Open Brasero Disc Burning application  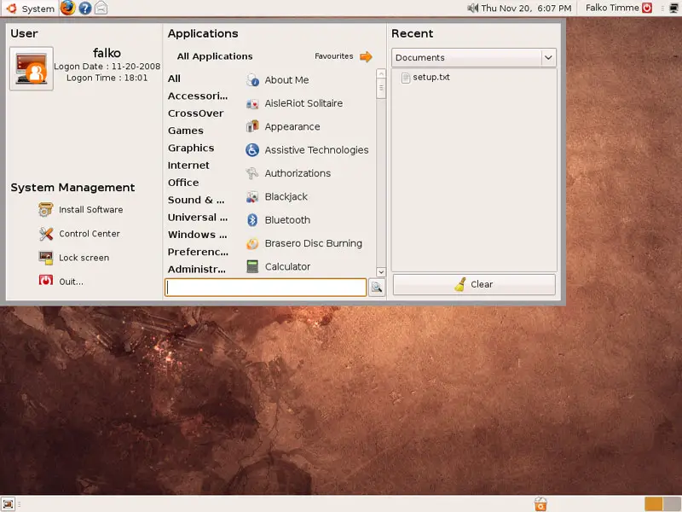coord(312,243)
